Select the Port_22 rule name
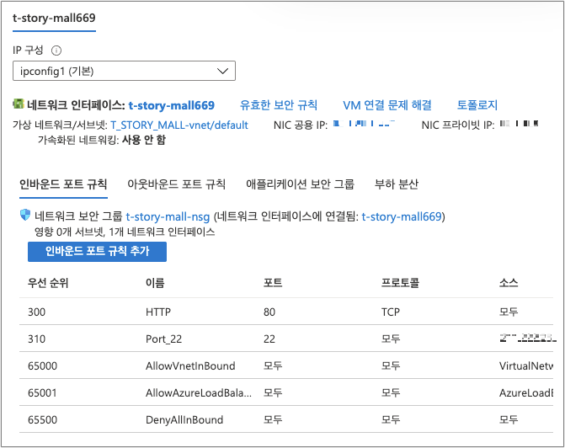This screenshot has width=565, height=448. coord(163,339)
